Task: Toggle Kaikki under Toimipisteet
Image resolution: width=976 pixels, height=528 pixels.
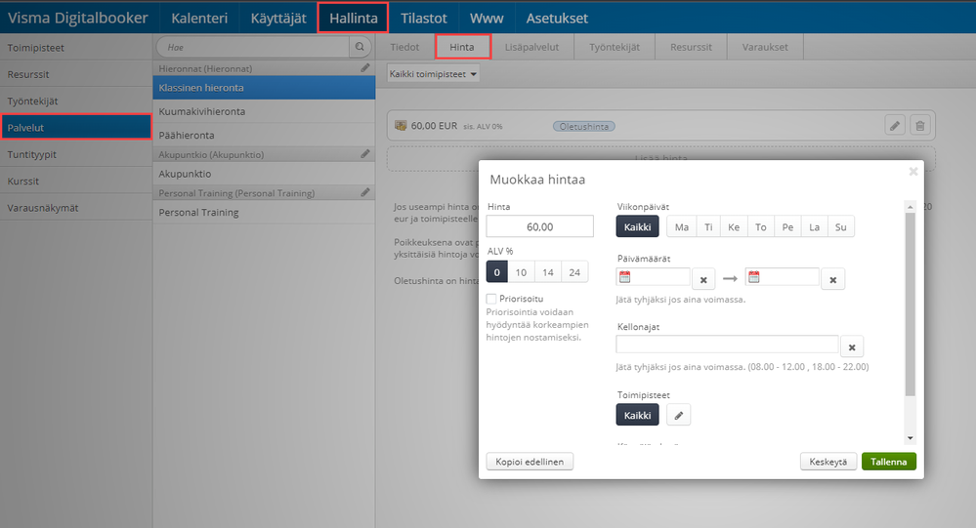Action: (x=637, y=415)
